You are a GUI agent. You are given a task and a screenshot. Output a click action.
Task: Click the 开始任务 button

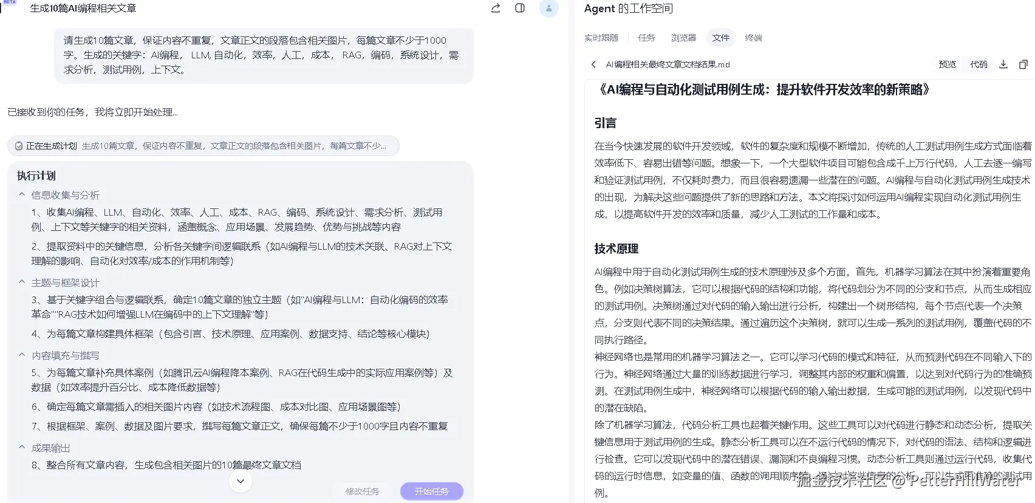click(432, 491)
